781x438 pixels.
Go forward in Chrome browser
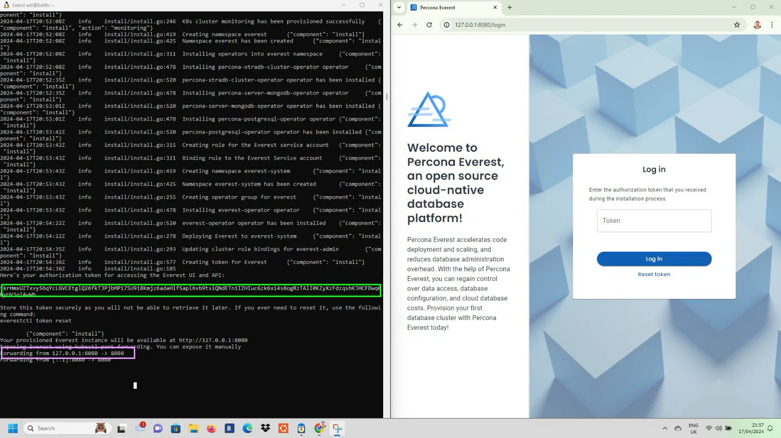point(414,25)
